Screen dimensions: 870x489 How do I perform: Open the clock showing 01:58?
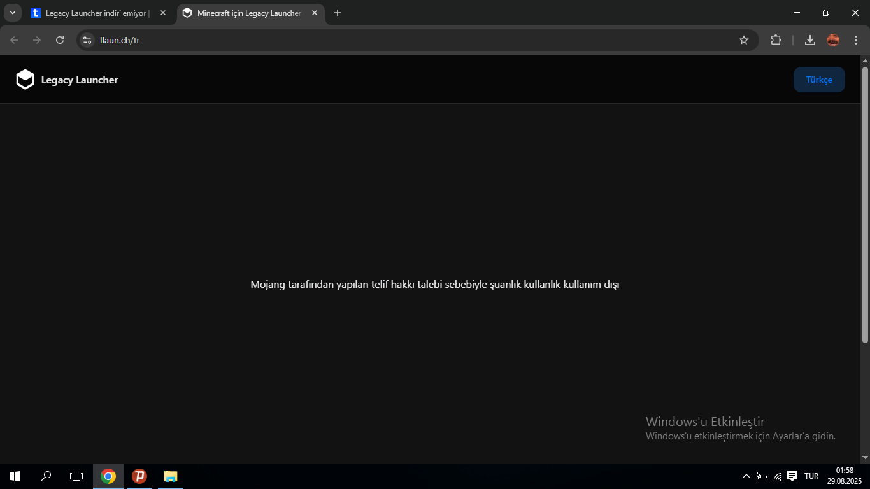(x=845, y=476)
